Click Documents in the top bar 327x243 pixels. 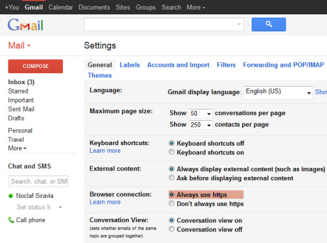94,7
